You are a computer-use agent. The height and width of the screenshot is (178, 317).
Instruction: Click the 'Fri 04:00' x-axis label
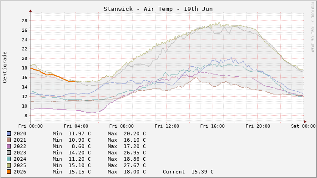click(76, 126)
